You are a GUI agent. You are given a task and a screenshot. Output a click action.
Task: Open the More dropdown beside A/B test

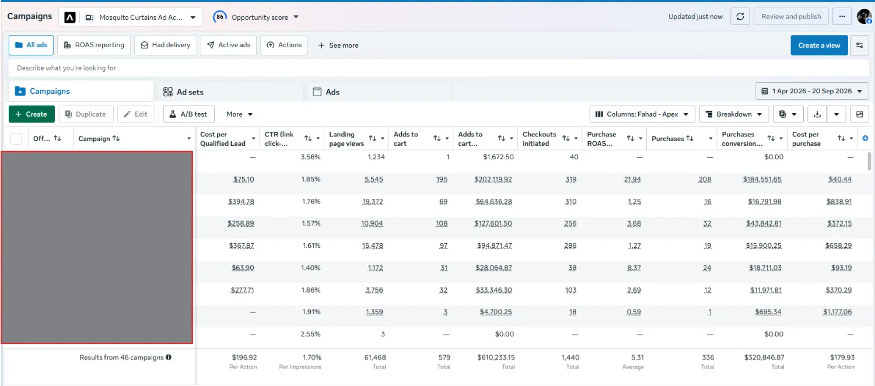pyautogui.click(x=240, y=114)
